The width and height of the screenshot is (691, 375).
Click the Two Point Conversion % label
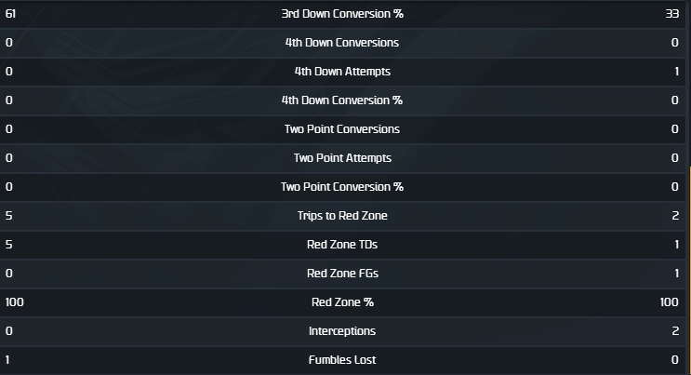[x=342, y=187]
